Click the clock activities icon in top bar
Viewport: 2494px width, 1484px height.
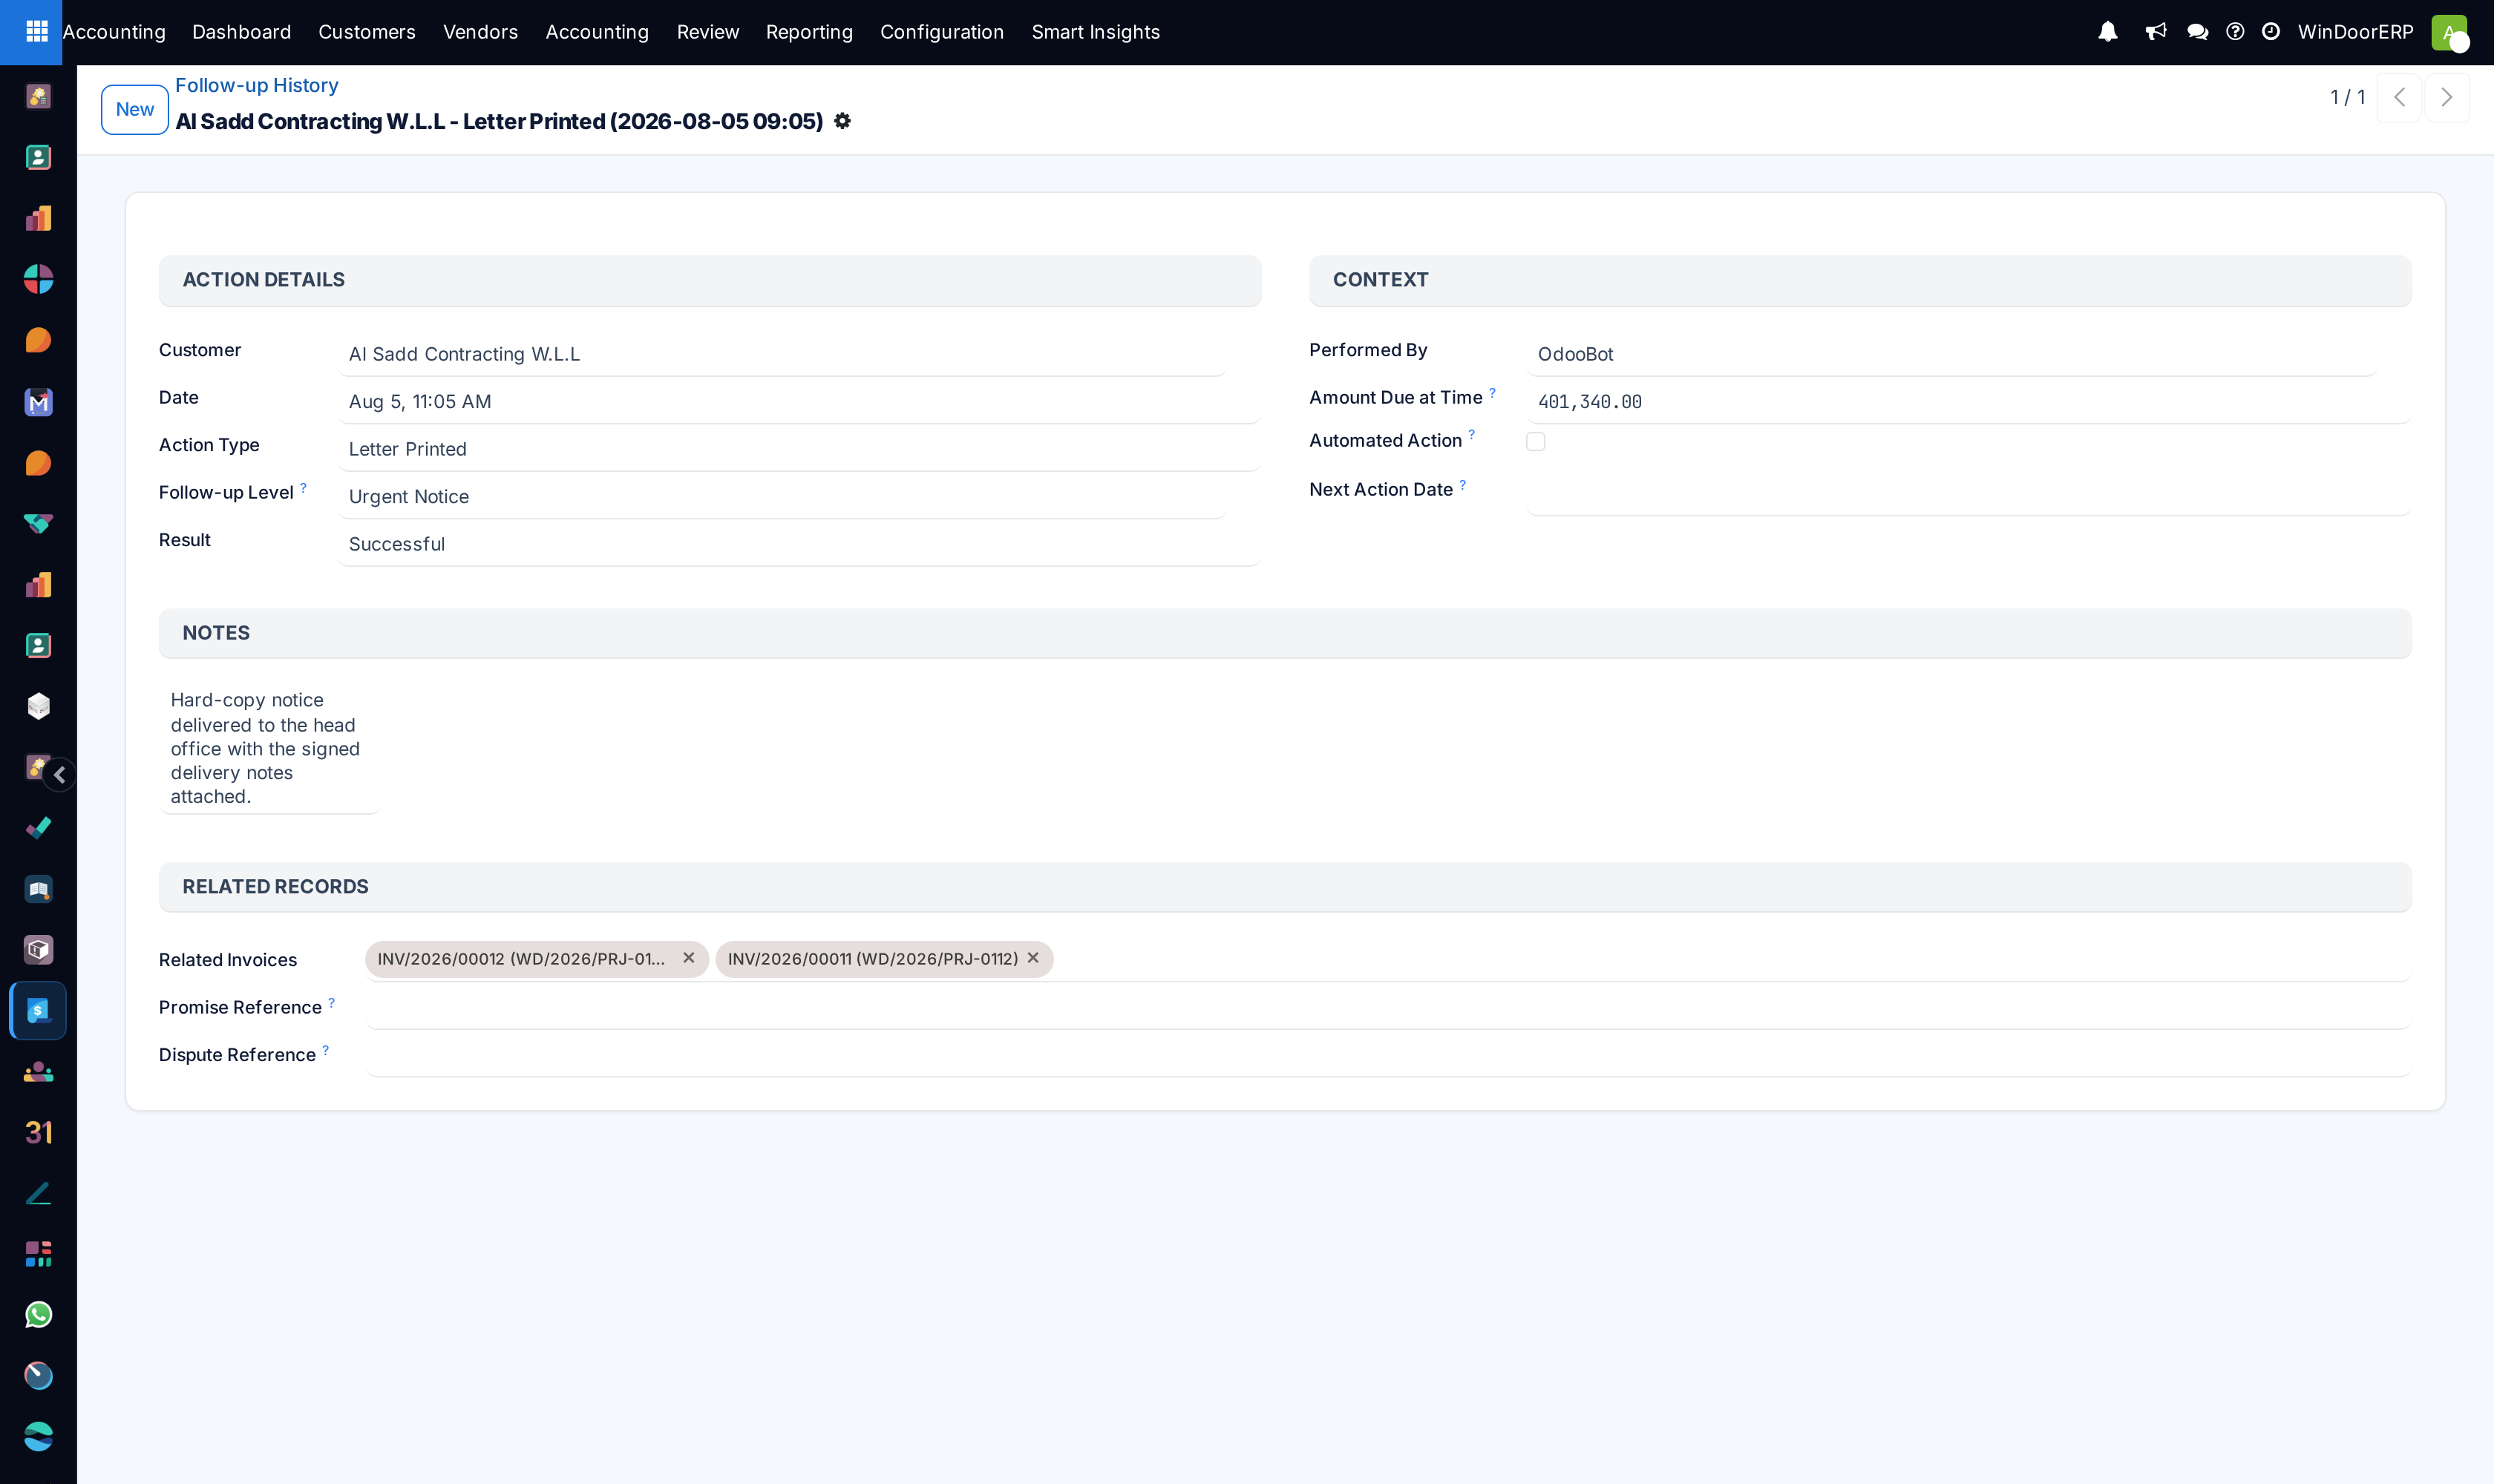[x=2270, y=32]
